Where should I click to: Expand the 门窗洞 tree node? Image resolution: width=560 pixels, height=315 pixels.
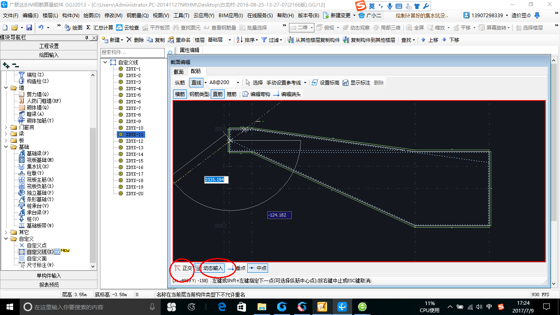click(x=6, y=127)
